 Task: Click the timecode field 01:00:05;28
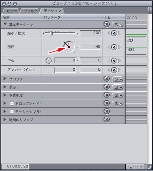[15, 166]
